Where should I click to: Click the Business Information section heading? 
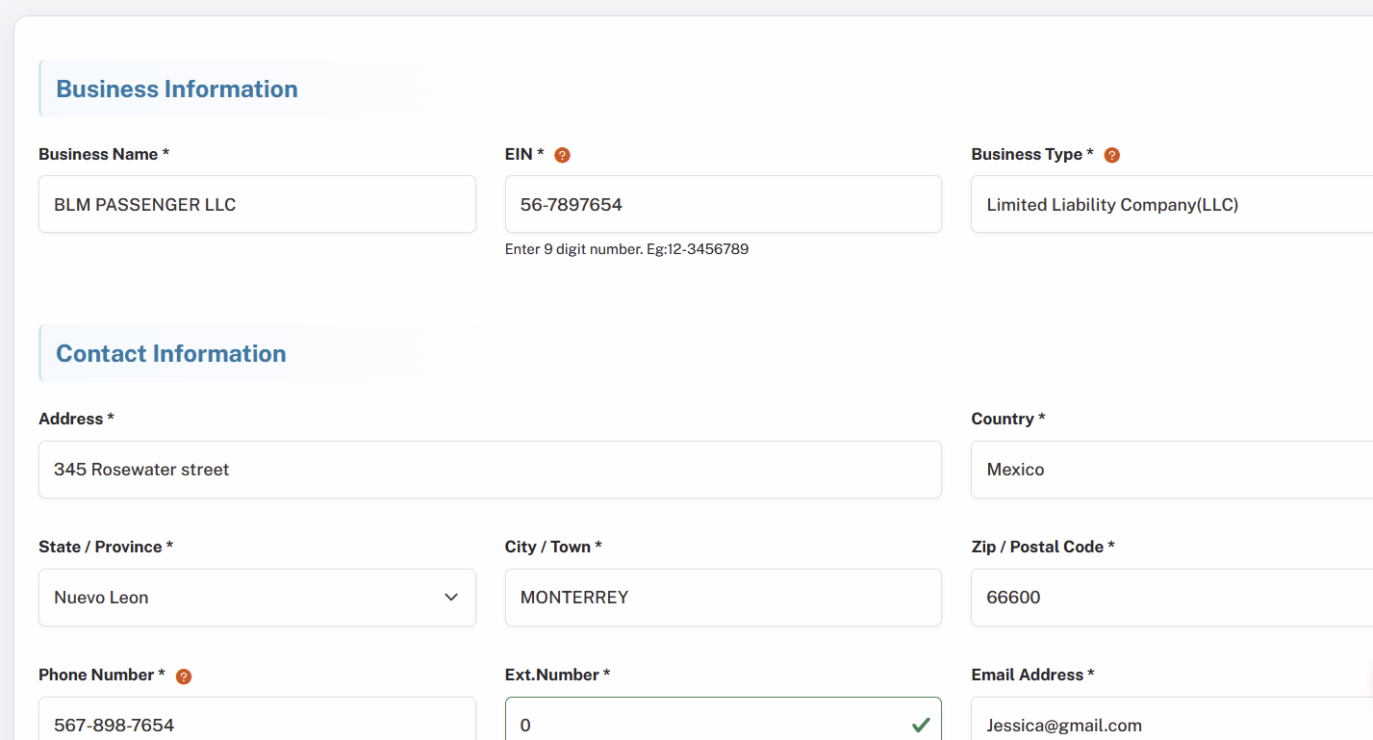point(177,89)
